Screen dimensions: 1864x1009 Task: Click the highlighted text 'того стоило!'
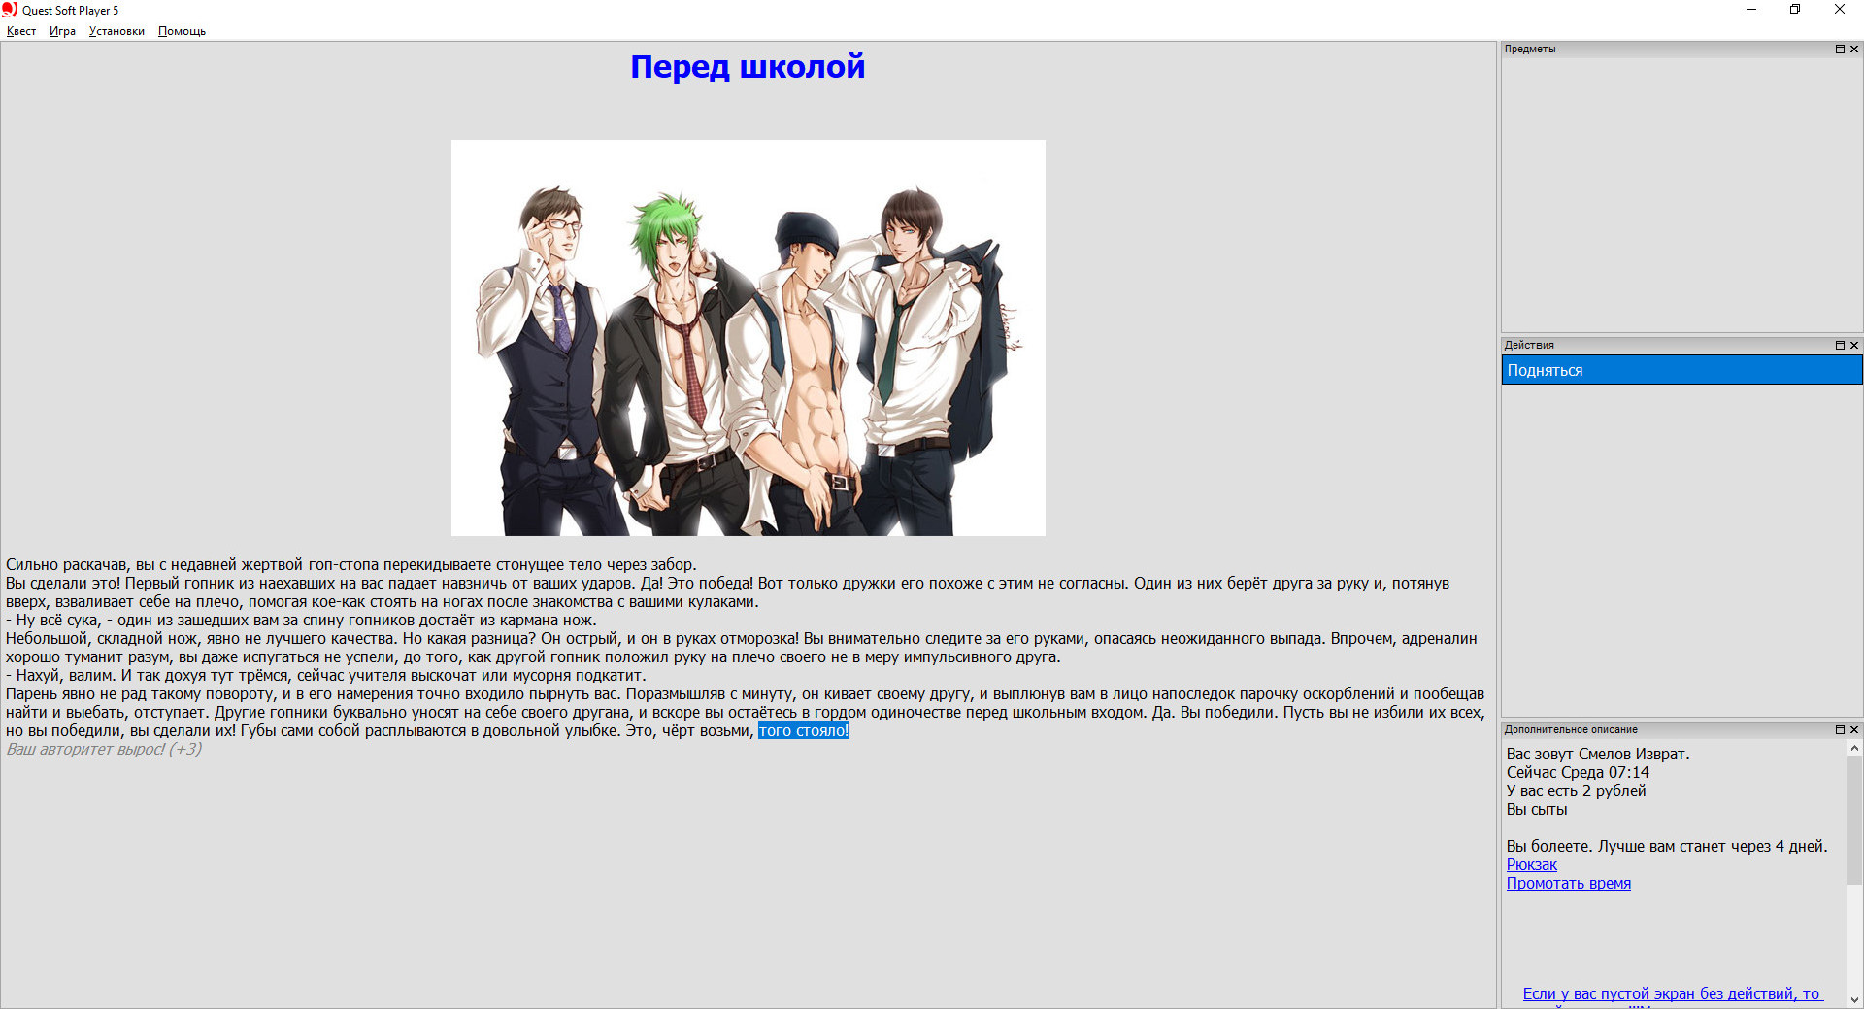click(x=804, y=730)
